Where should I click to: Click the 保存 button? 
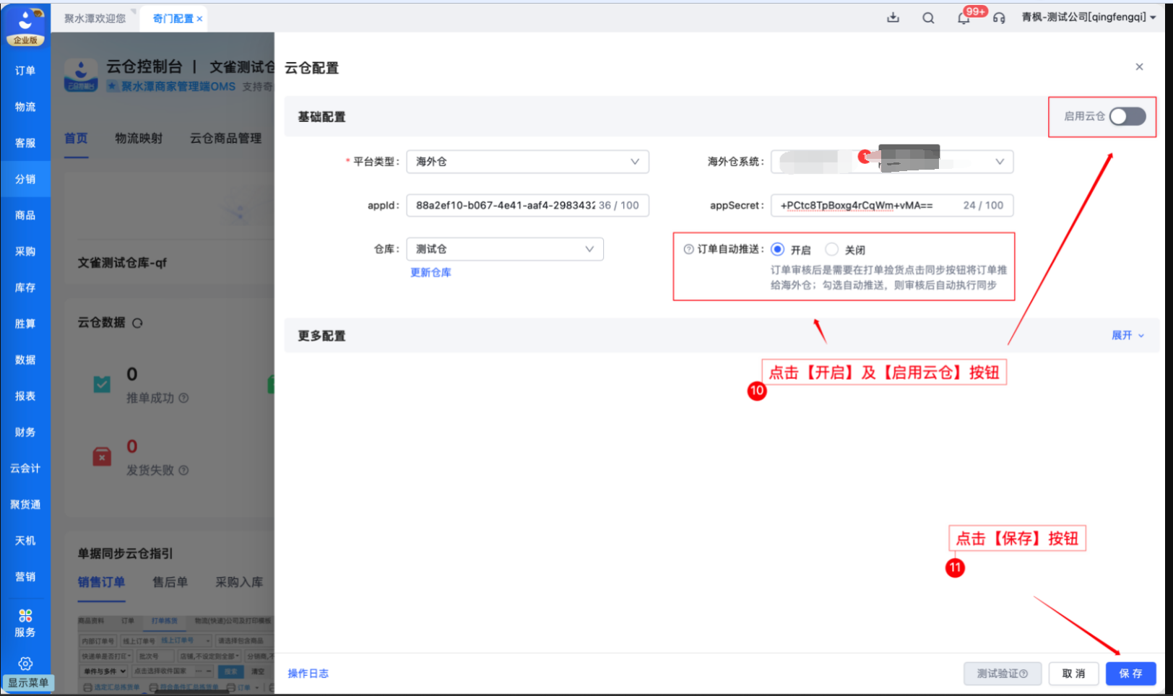(1130, 674)
